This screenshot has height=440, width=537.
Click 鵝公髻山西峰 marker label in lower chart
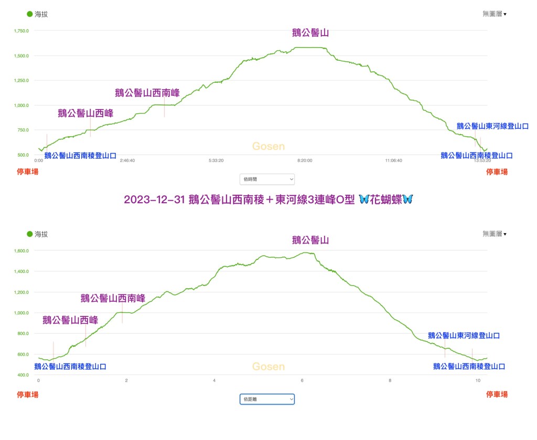coord(70,320)
